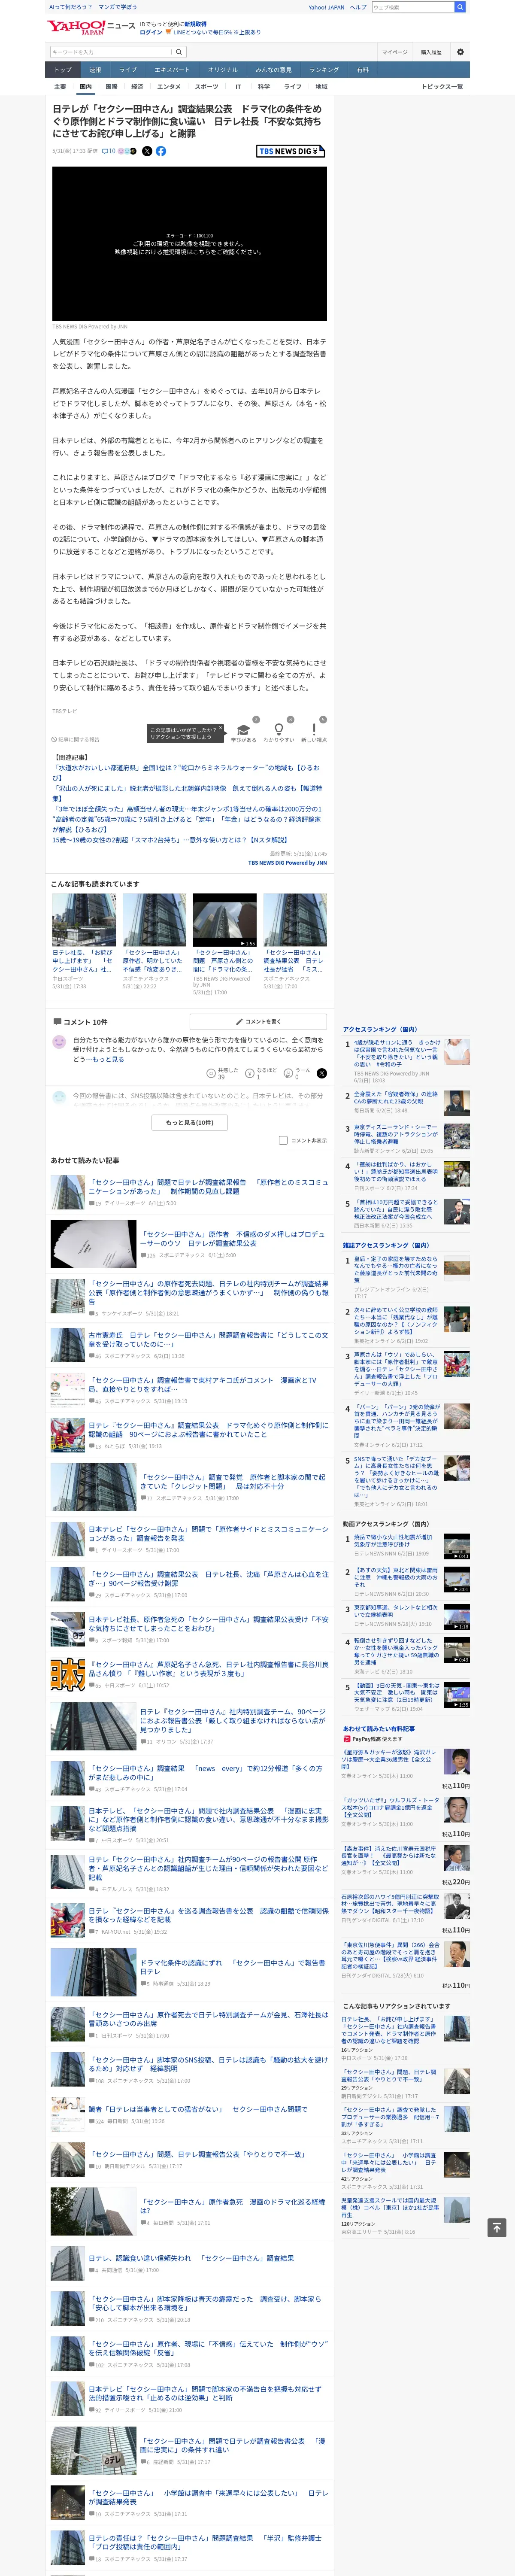Image resolution: width=515 pixels, height=2576 pixels.
Task: Click into the keyword search field
Action: click(x=110, y=52)
